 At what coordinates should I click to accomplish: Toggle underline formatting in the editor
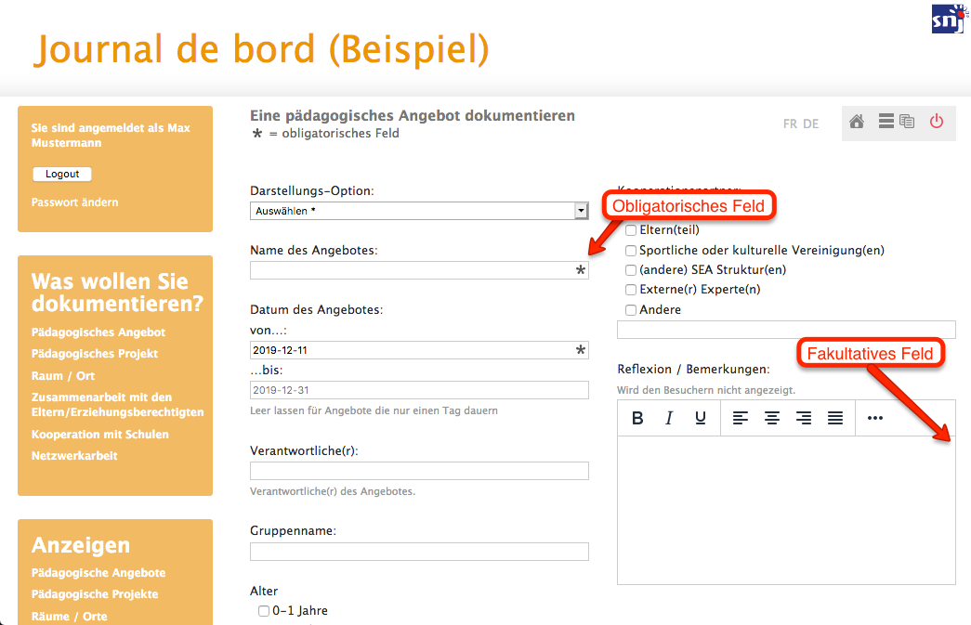[701, 418]
